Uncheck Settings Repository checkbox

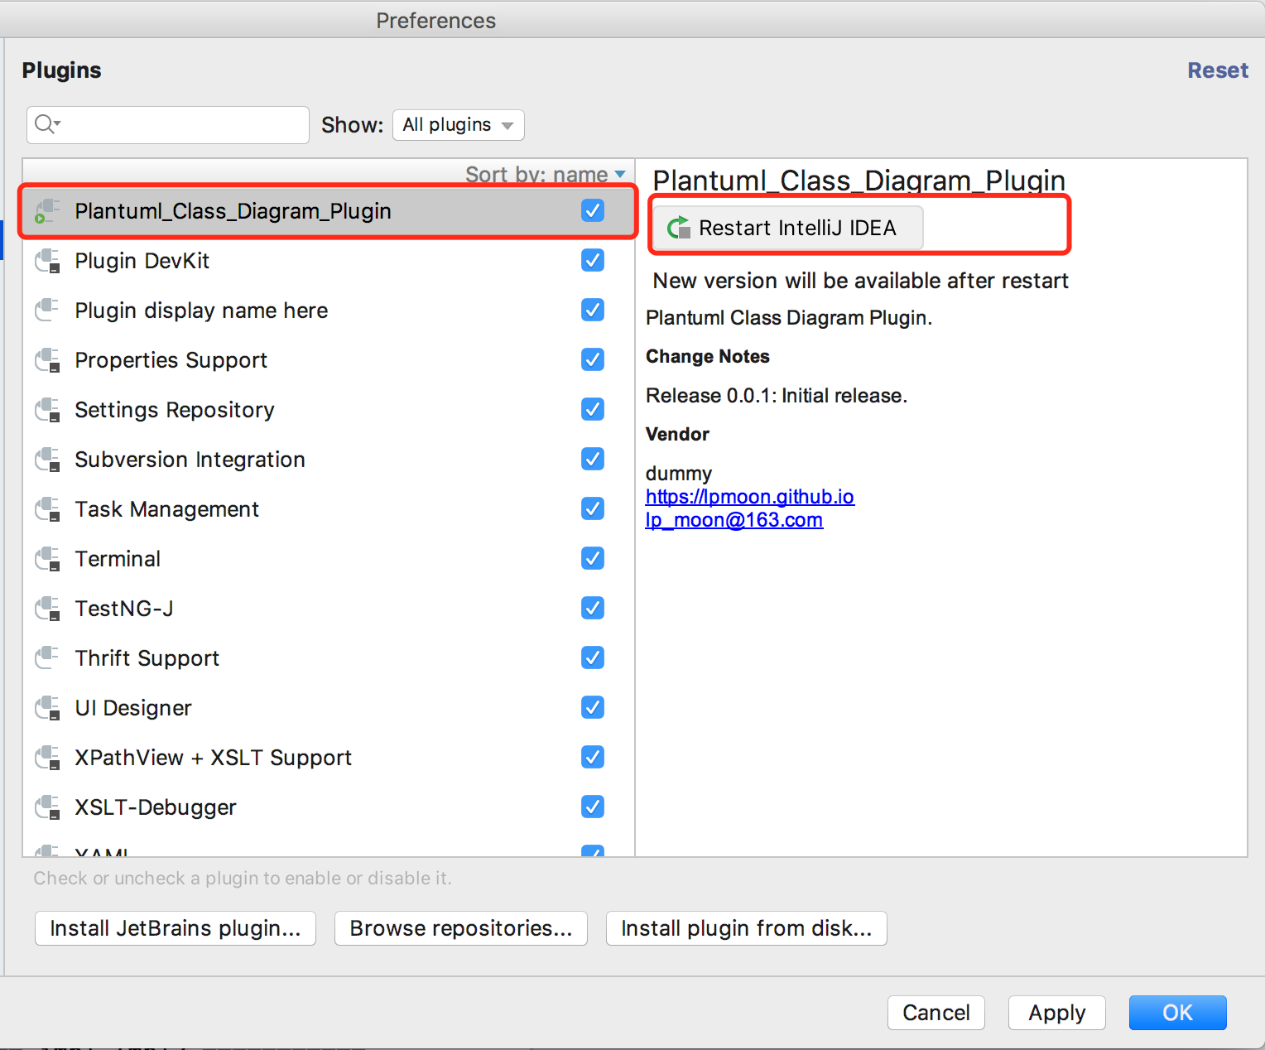(593, 409)
